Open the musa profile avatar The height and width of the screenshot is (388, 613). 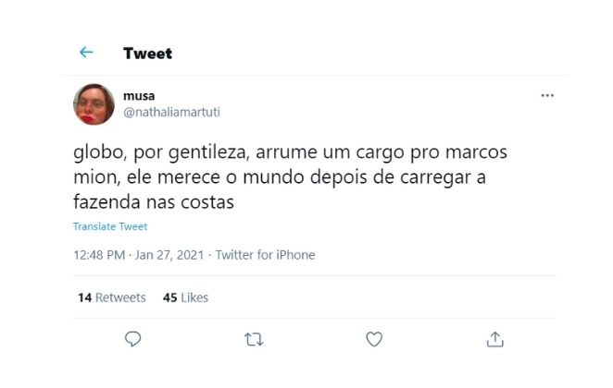pos(94,103)
